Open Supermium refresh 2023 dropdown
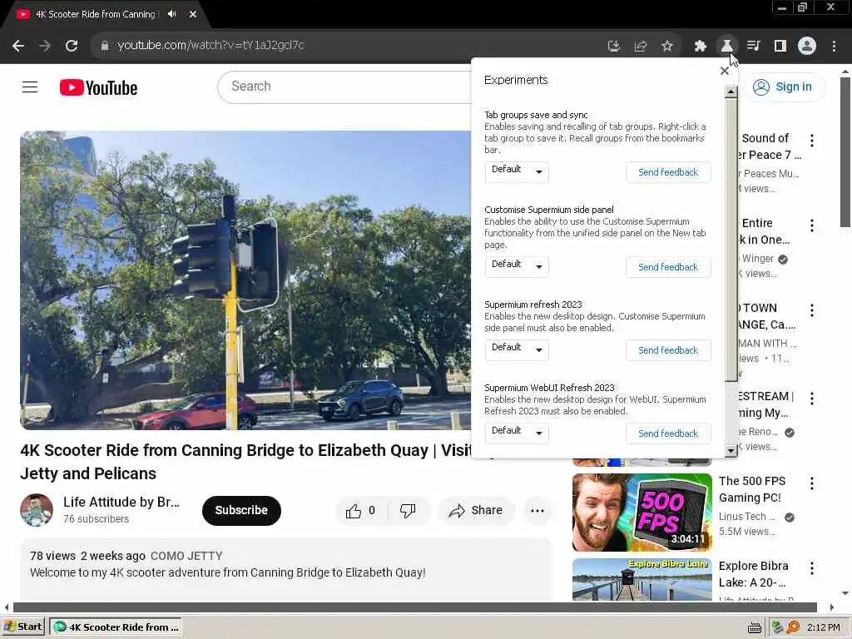Viewport: 852px width, 639px height. point(516,349)
